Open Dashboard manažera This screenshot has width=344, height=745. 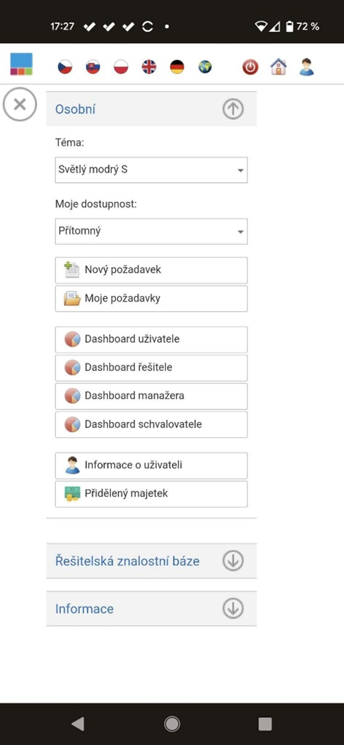coord(151,396)
